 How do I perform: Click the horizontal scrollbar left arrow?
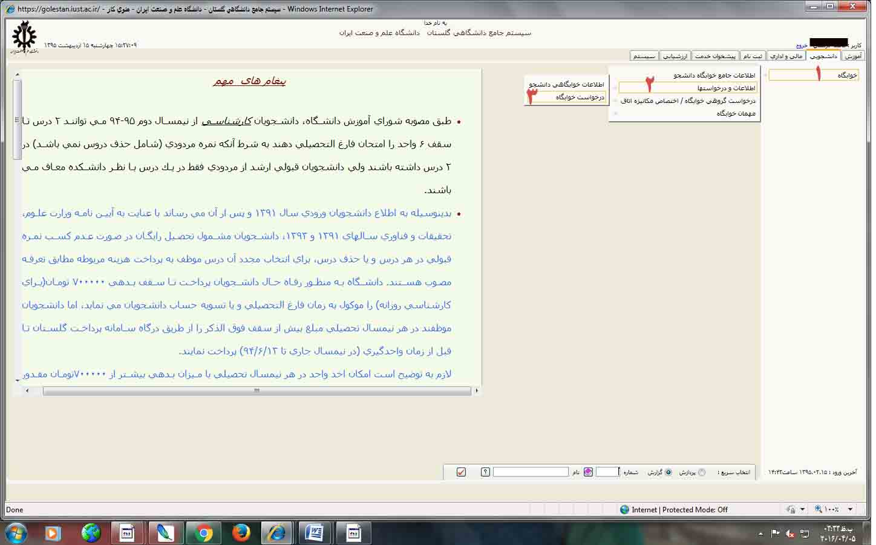27,391
